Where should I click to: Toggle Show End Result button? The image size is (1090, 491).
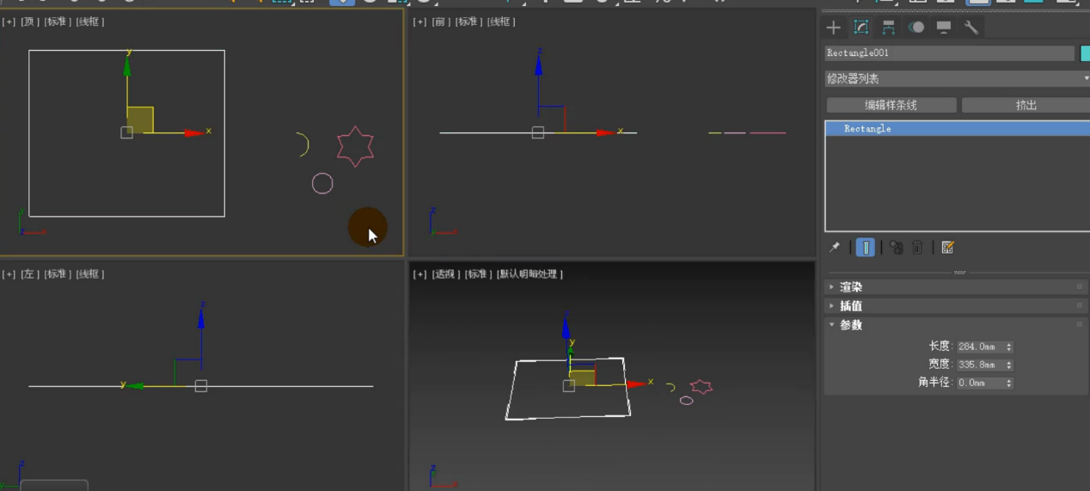point(866,248)
